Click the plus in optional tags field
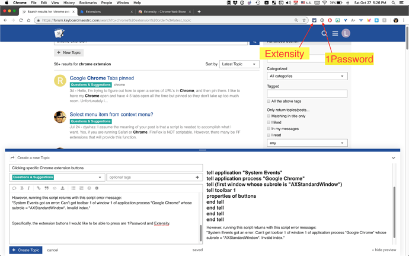The height and width of the screenshot is (256, 409). (197, 177)
